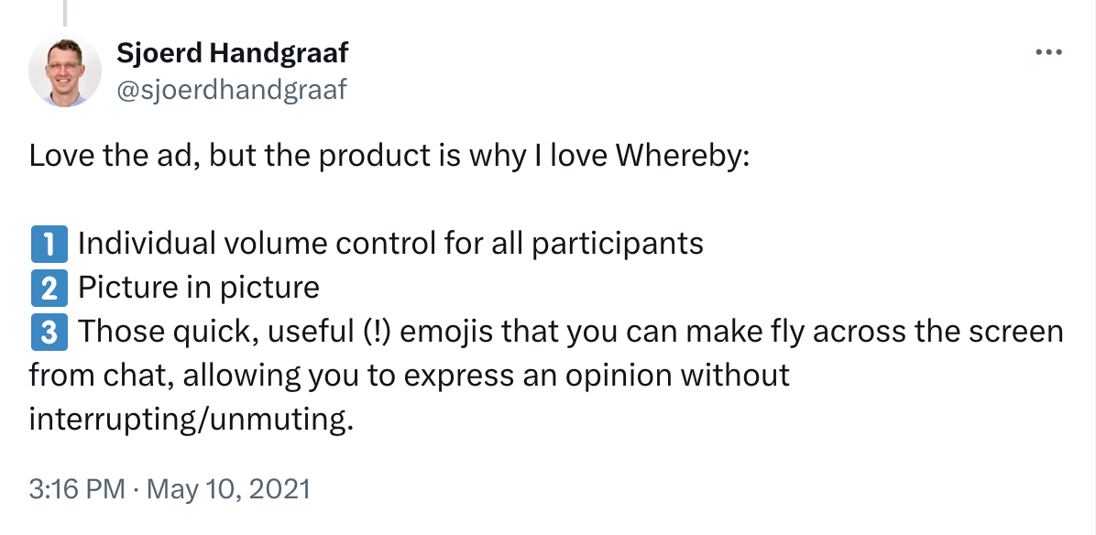Click the "interrupting/unmuting." text
Viewport: 1096px width, 535px height.
(191, 420)
